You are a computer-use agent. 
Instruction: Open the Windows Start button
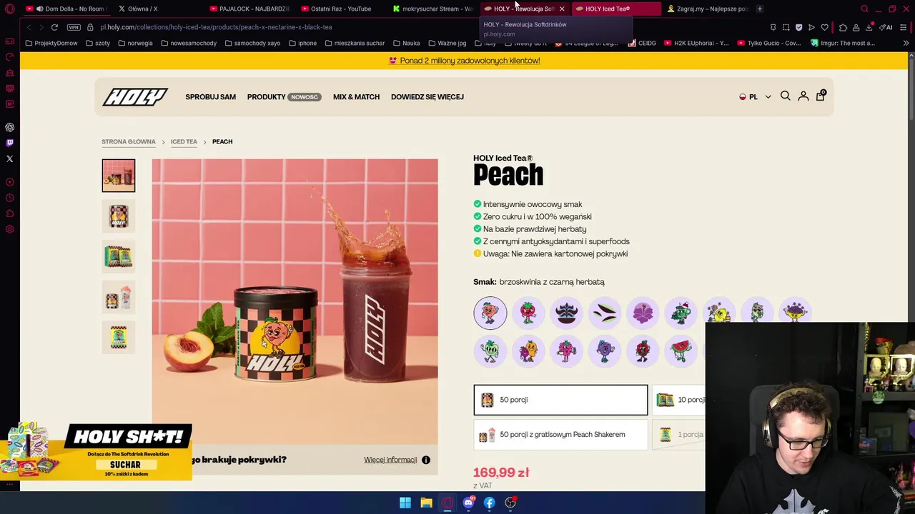(405, 503)
